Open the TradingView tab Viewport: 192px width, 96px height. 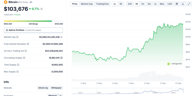point(102,4)
